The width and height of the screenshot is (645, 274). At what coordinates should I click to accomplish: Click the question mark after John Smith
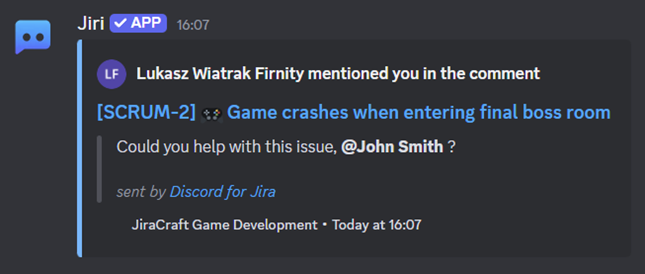451,147
